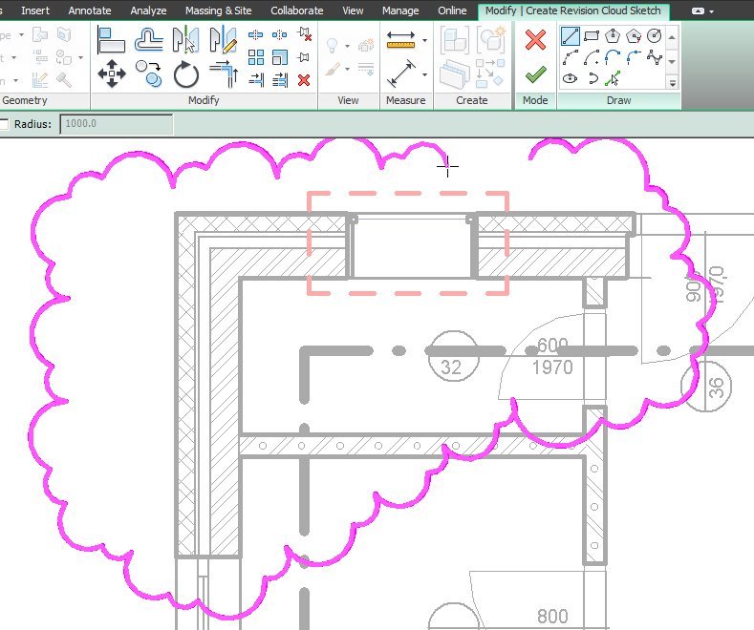Cancel the sketch with the red X
The width and height of the screenshot is (754, 630).
pyautogui.click(x=535, y=40)
